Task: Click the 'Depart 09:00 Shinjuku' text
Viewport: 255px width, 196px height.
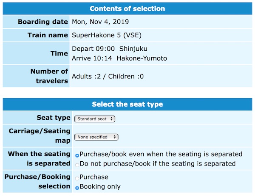Action: (x=110, y=49)
